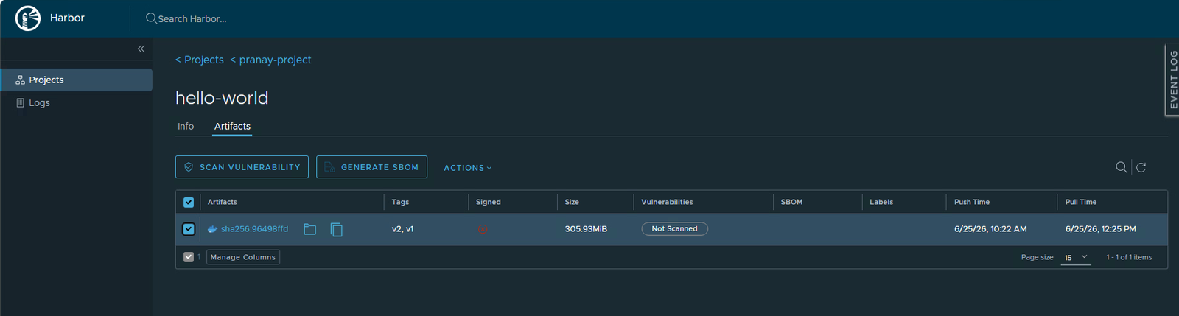Image resolution: width=1179 pixels, height=316 pixels.
Task: Click the hello-world repository heading
Action: 222,98
